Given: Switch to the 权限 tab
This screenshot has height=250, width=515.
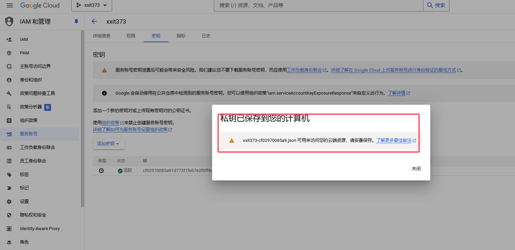Looking at the screenshot, I should [x=131, y=36].
